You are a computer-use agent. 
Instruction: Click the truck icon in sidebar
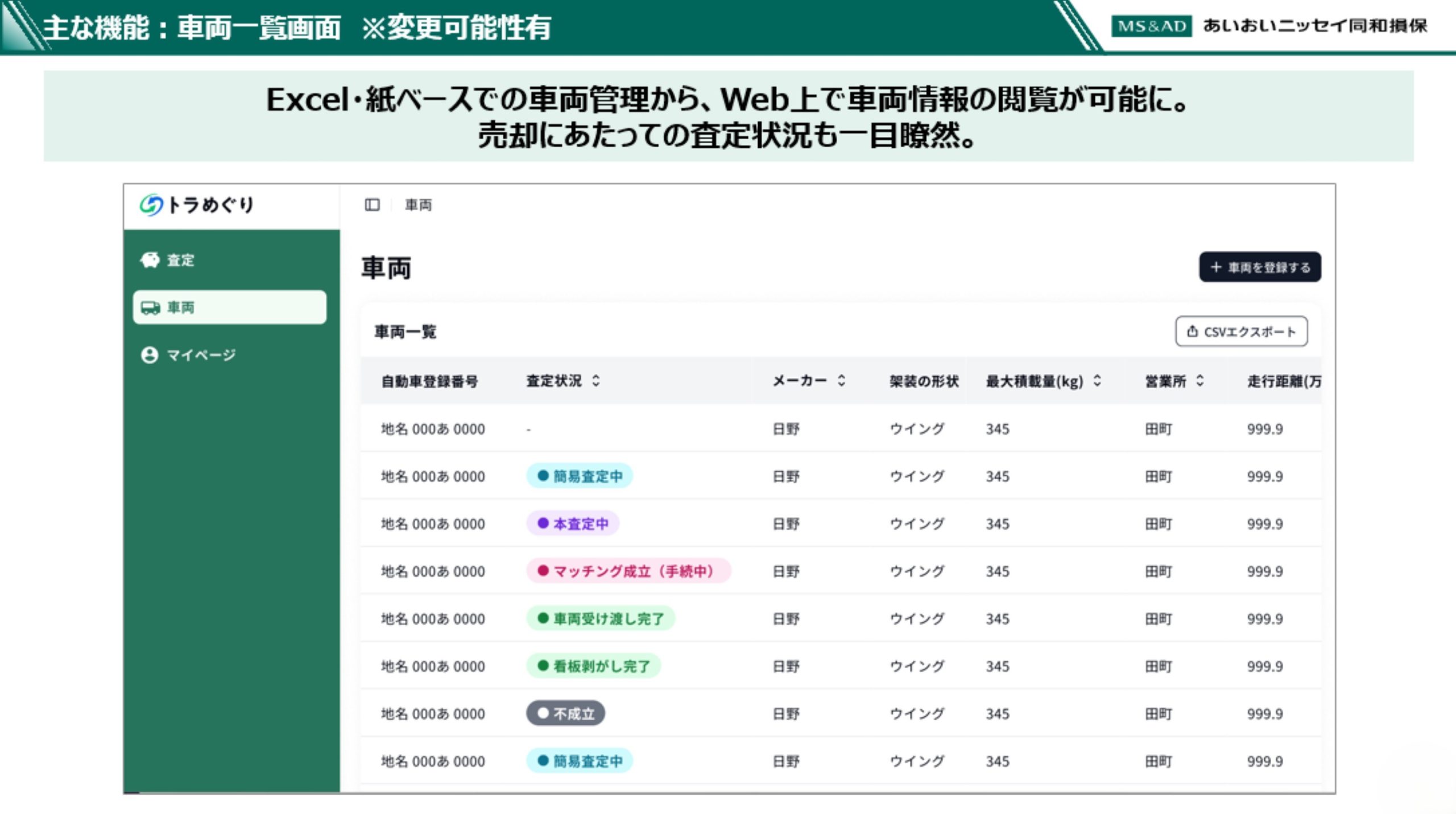150,308
